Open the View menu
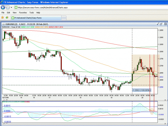This screenshot has height=126, width=168. point(15,13)
